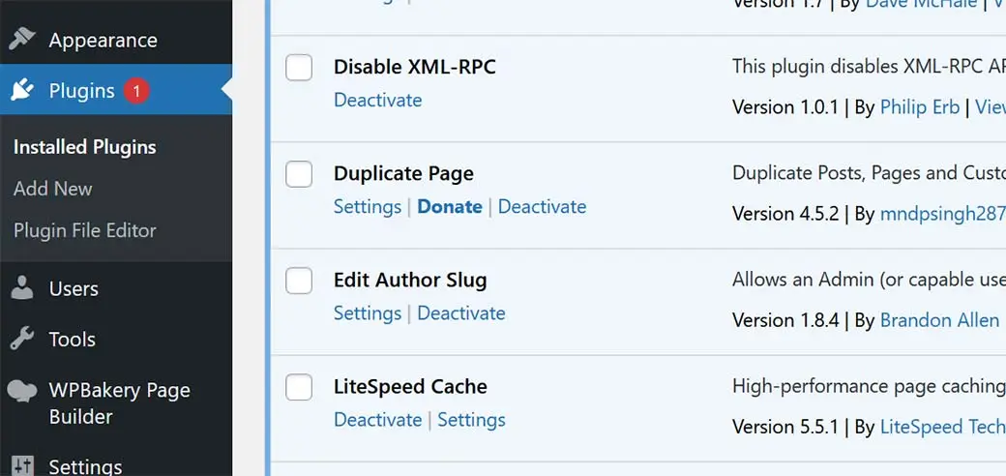This screenshot has height=476, width=1006.
Task: Click the Users person icon
Action: coord(22,288)
